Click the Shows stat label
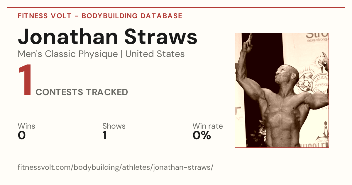Image resolution: width=352 pixels, height=185 pixels. pyautogui.click(x=114, y=126)
